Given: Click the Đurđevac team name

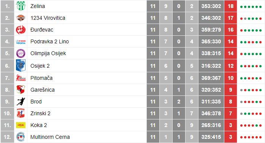Looking at the screenshot, I should [42, 30].
